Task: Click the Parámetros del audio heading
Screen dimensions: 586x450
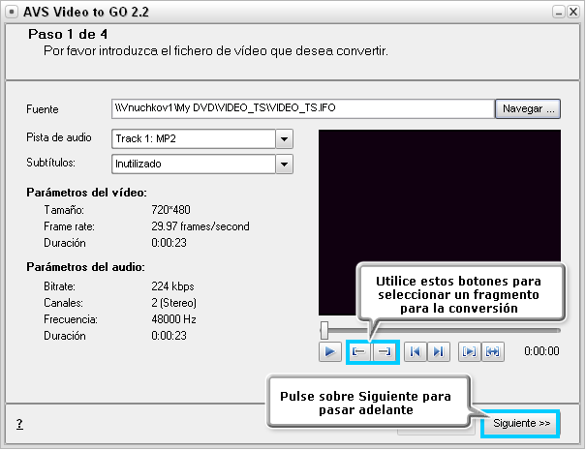Action: click(x=85, y=267)
